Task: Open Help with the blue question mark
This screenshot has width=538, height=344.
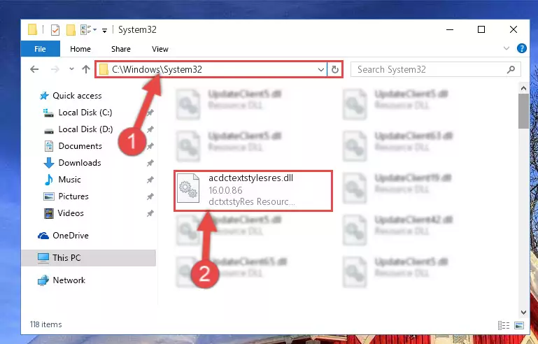Action: [521, 48]
